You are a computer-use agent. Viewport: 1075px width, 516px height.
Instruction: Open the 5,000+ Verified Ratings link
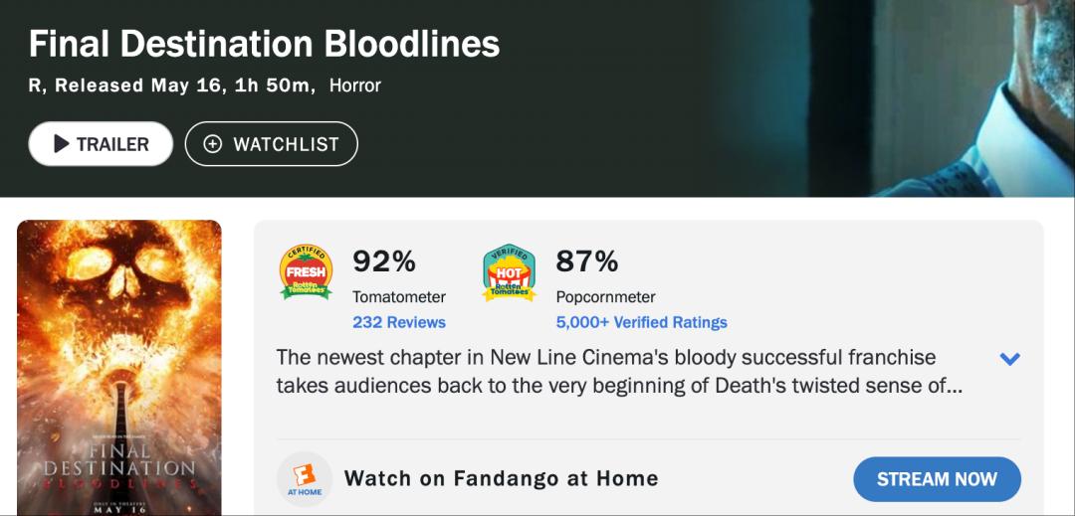[641, 322]
